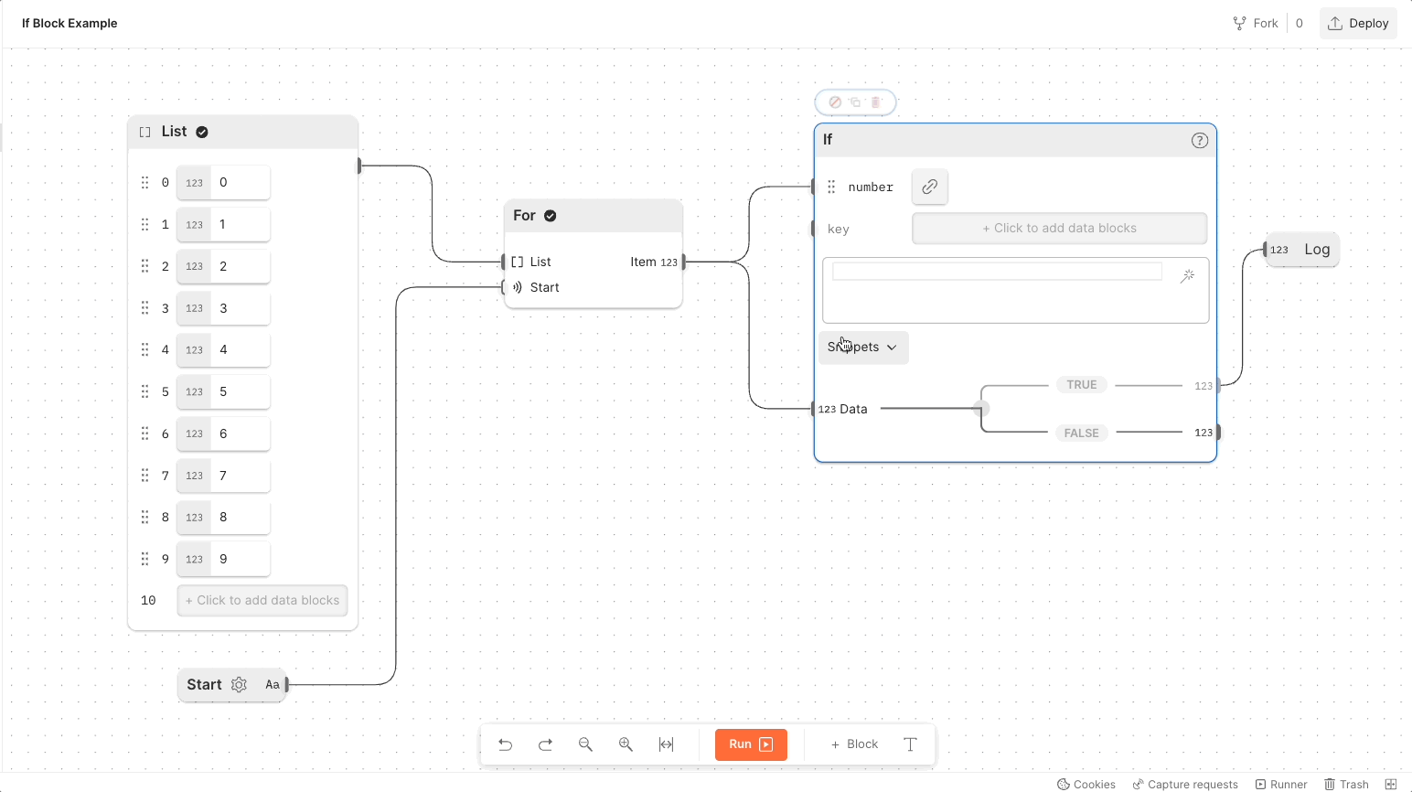Toggle the checkmark on the List block header
This screenshot has height=792, width=1412.
202,132
